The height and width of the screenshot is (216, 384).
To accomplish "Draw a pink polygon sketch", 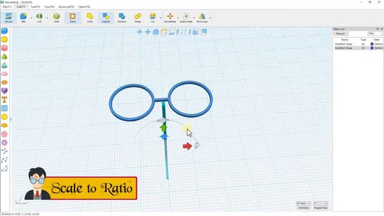I will (x=4, y=134).
